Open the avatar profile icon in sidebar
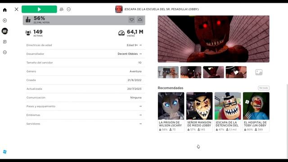The image size is (288, 162). (5, 31)
